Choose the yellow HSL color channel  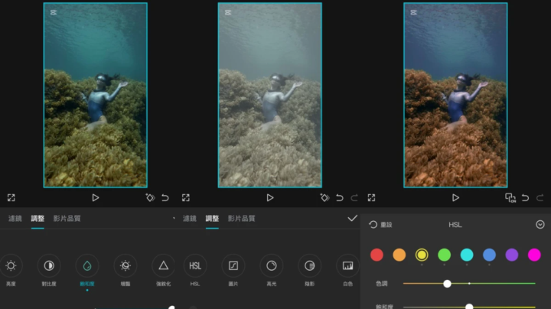422,255
